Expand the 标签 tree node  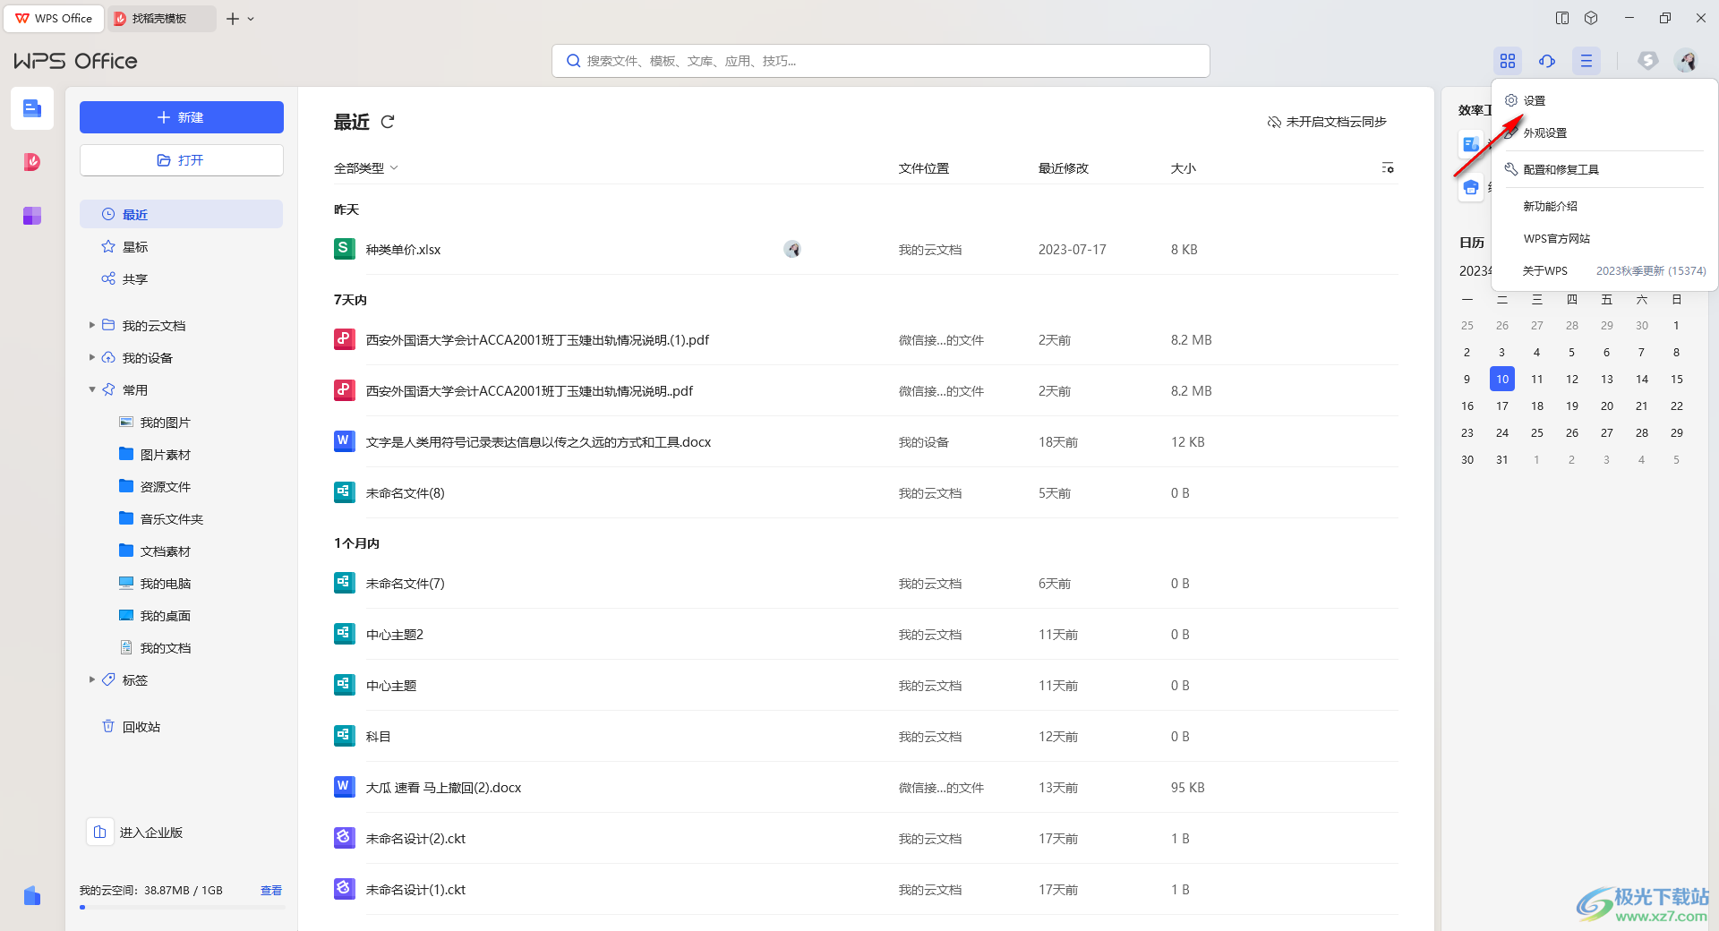[x=91, y=679]
